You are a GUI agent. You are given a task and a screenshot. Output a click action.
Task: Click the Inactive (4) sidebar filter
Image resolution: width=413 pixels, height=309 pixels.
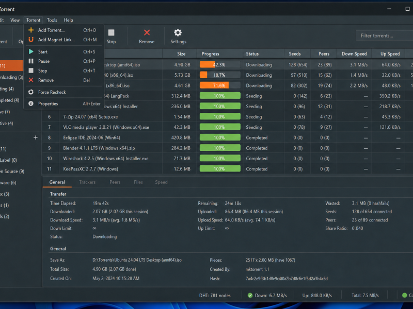tap(7, 123)
